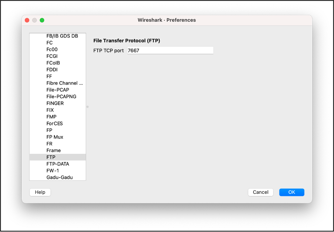Select File-PCAP in protocol list
This screenshot has width=334, height=232.
point(58,90)
